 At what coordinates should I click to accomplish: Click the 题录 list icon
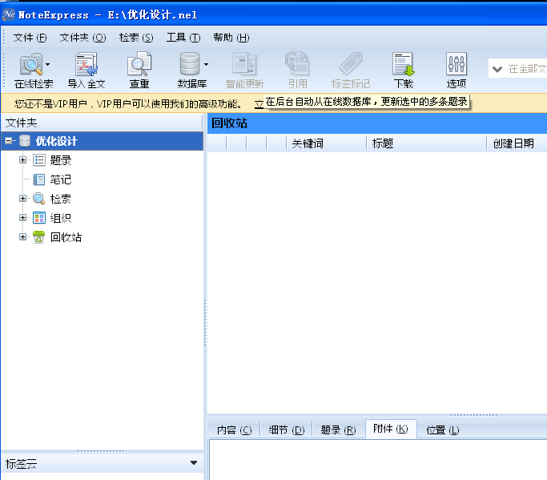pyautogui.click(x=39, y=160)
